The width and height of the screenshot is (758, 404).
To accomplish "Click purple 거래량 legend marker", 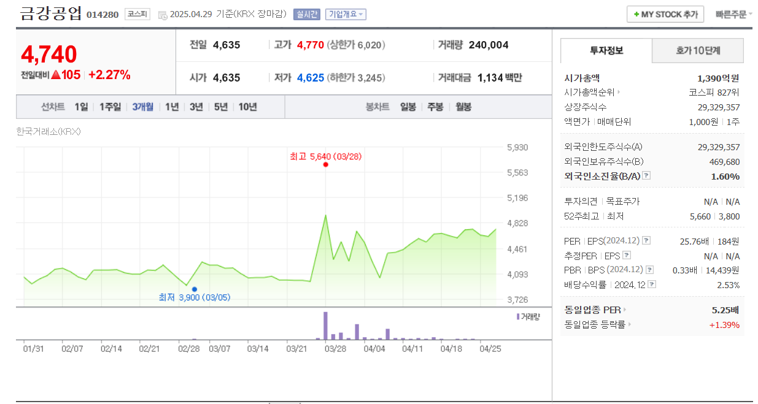I will coord(518,316).
